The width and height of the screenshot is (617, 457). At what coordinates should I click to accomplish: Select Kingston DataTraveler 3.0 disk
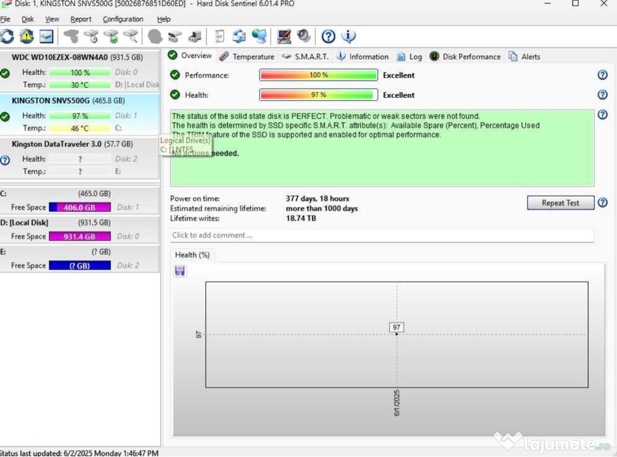80,158
